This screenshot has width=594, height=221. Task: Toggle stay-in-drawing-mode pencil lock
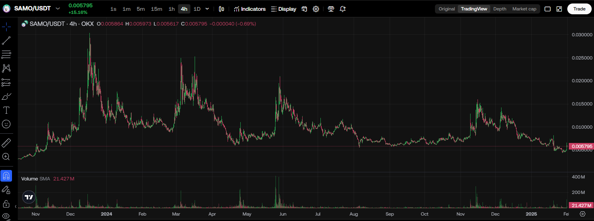(6, 189)
